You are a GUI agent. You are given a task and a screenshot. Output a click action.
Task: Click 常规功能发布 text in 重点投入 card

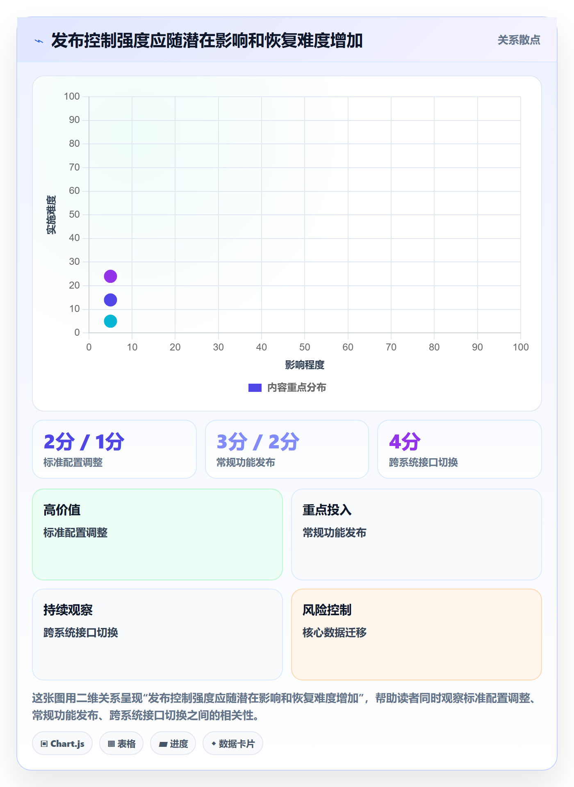(x=335, y=532)
